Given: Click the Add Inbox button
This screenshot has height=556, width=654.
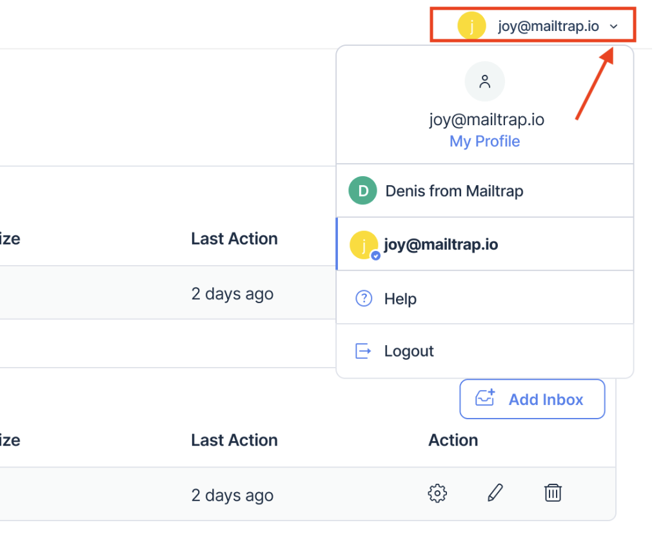Looking at the screenshot, I should tap(532, 399).
